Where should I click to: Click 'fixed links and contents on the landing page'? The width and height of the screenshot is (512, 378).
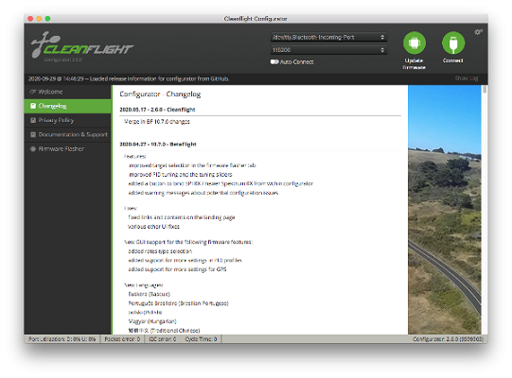[182, 217]
